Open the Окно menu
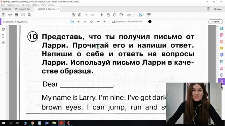 click(44, 5)
